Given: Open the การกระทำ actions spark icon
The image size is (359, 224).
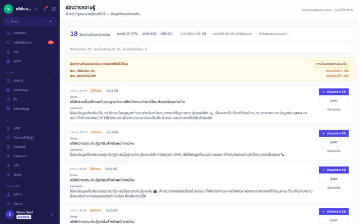Looking at the screenshot, I should point(8,156).
